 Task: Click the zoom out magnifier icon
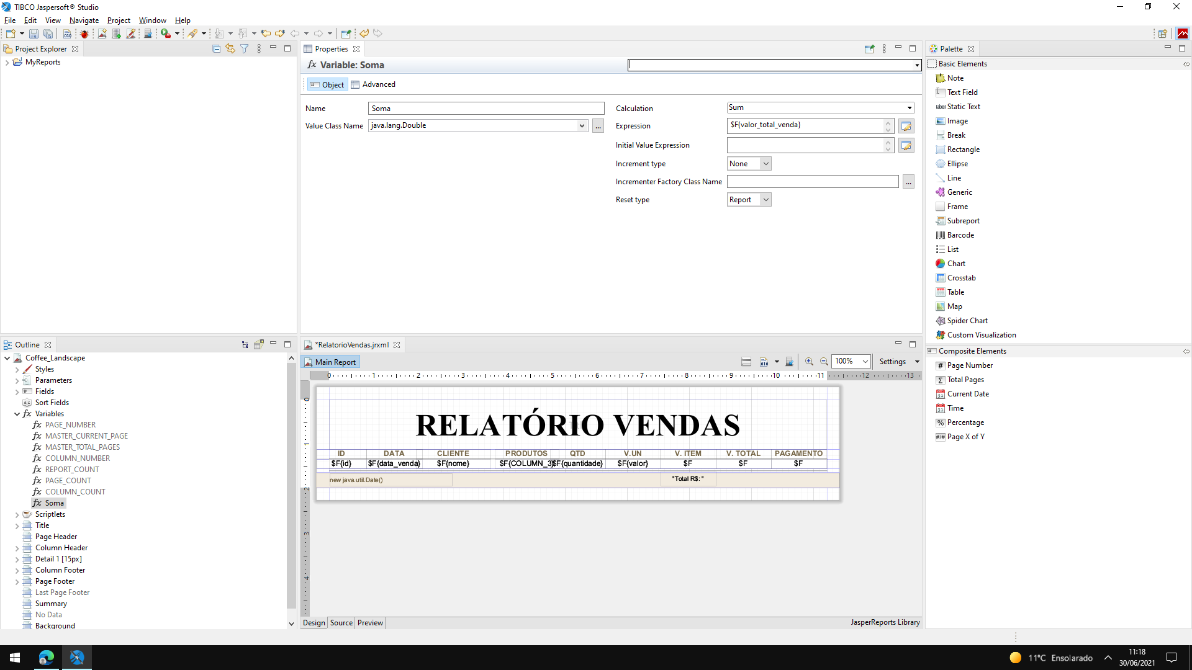[x=824, y=362]
